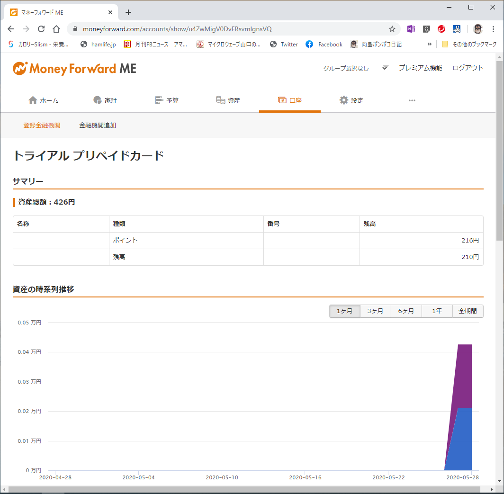The height and width of the screenshot is (494, 504).
Task: Open the Twitter bookmark
Action: pyautogui.click(x=284, y=45)
